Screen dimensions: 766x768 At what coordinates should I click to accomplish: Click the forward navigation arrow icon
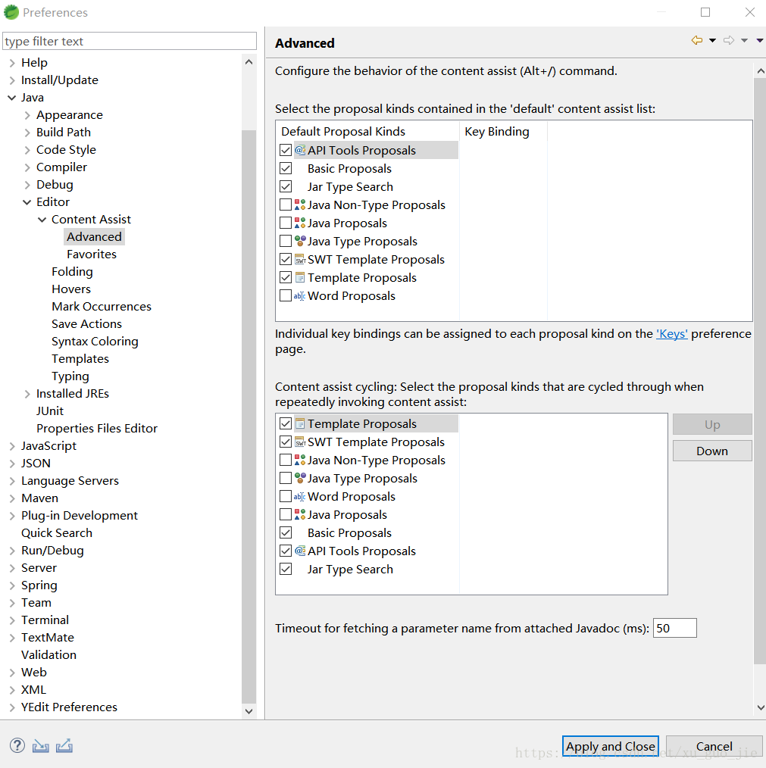point(729,40)
